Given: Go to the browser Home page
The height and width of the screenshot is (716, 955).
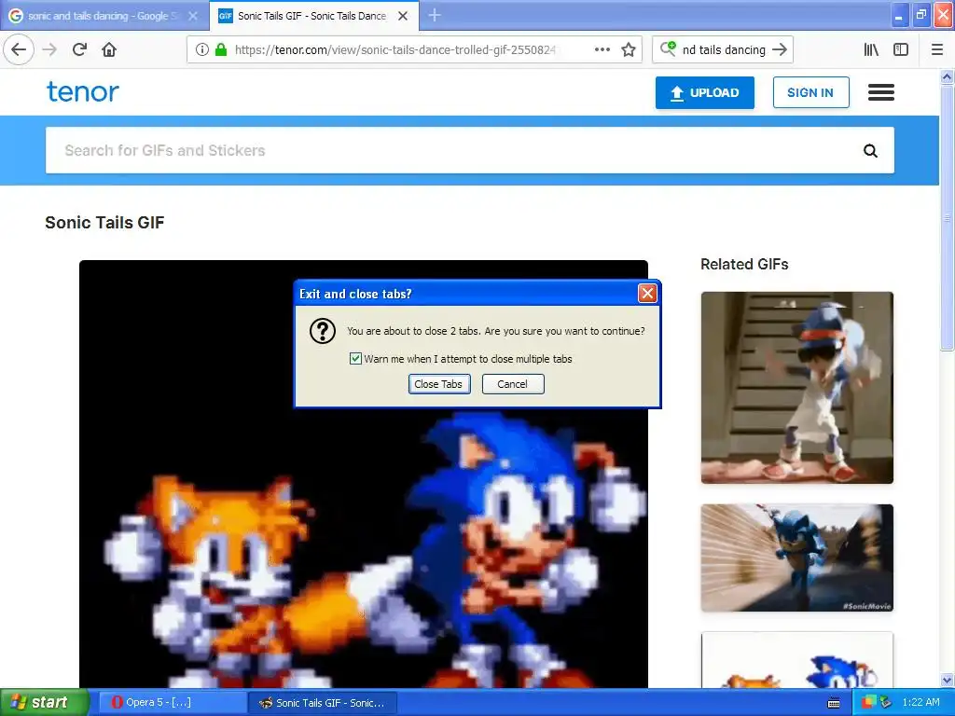Looking at the screenshot, I should click(x=109, y=49).
